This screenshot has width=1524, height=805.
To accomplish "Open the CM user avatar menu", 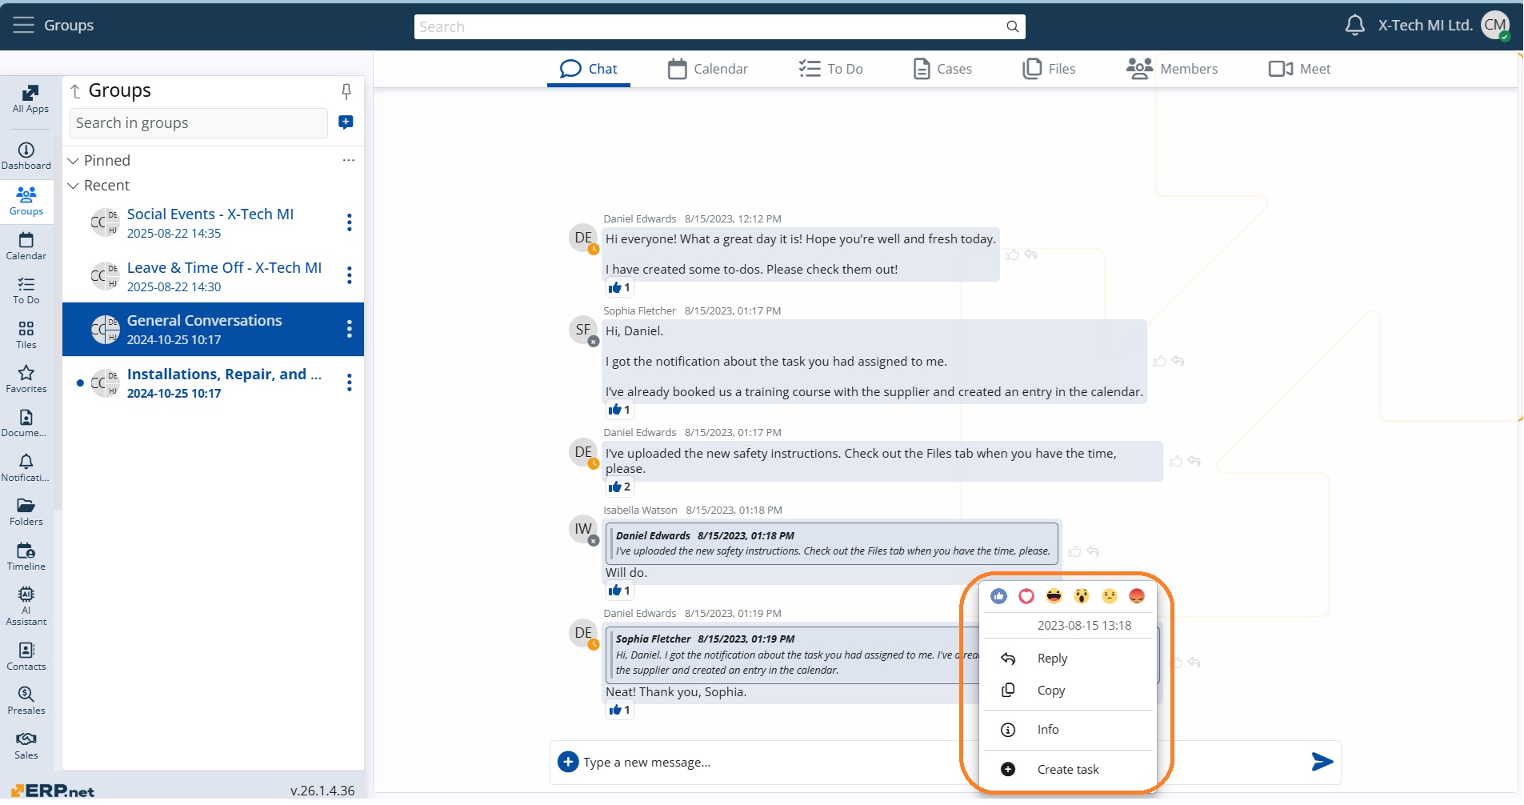I will coord(1494,26).
